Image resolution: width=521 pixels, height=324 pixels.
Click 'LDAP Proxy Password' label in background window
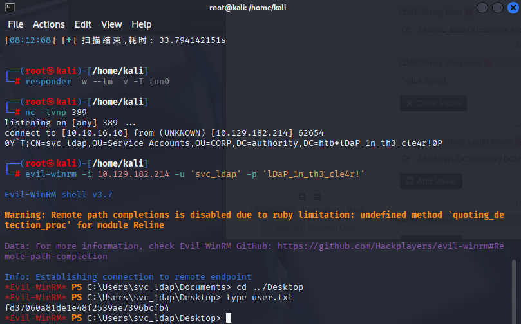(440, 62)
